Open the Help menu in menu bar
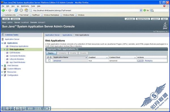 tap(39, 6)
